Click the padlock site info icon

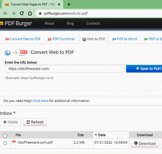(40, 13)
